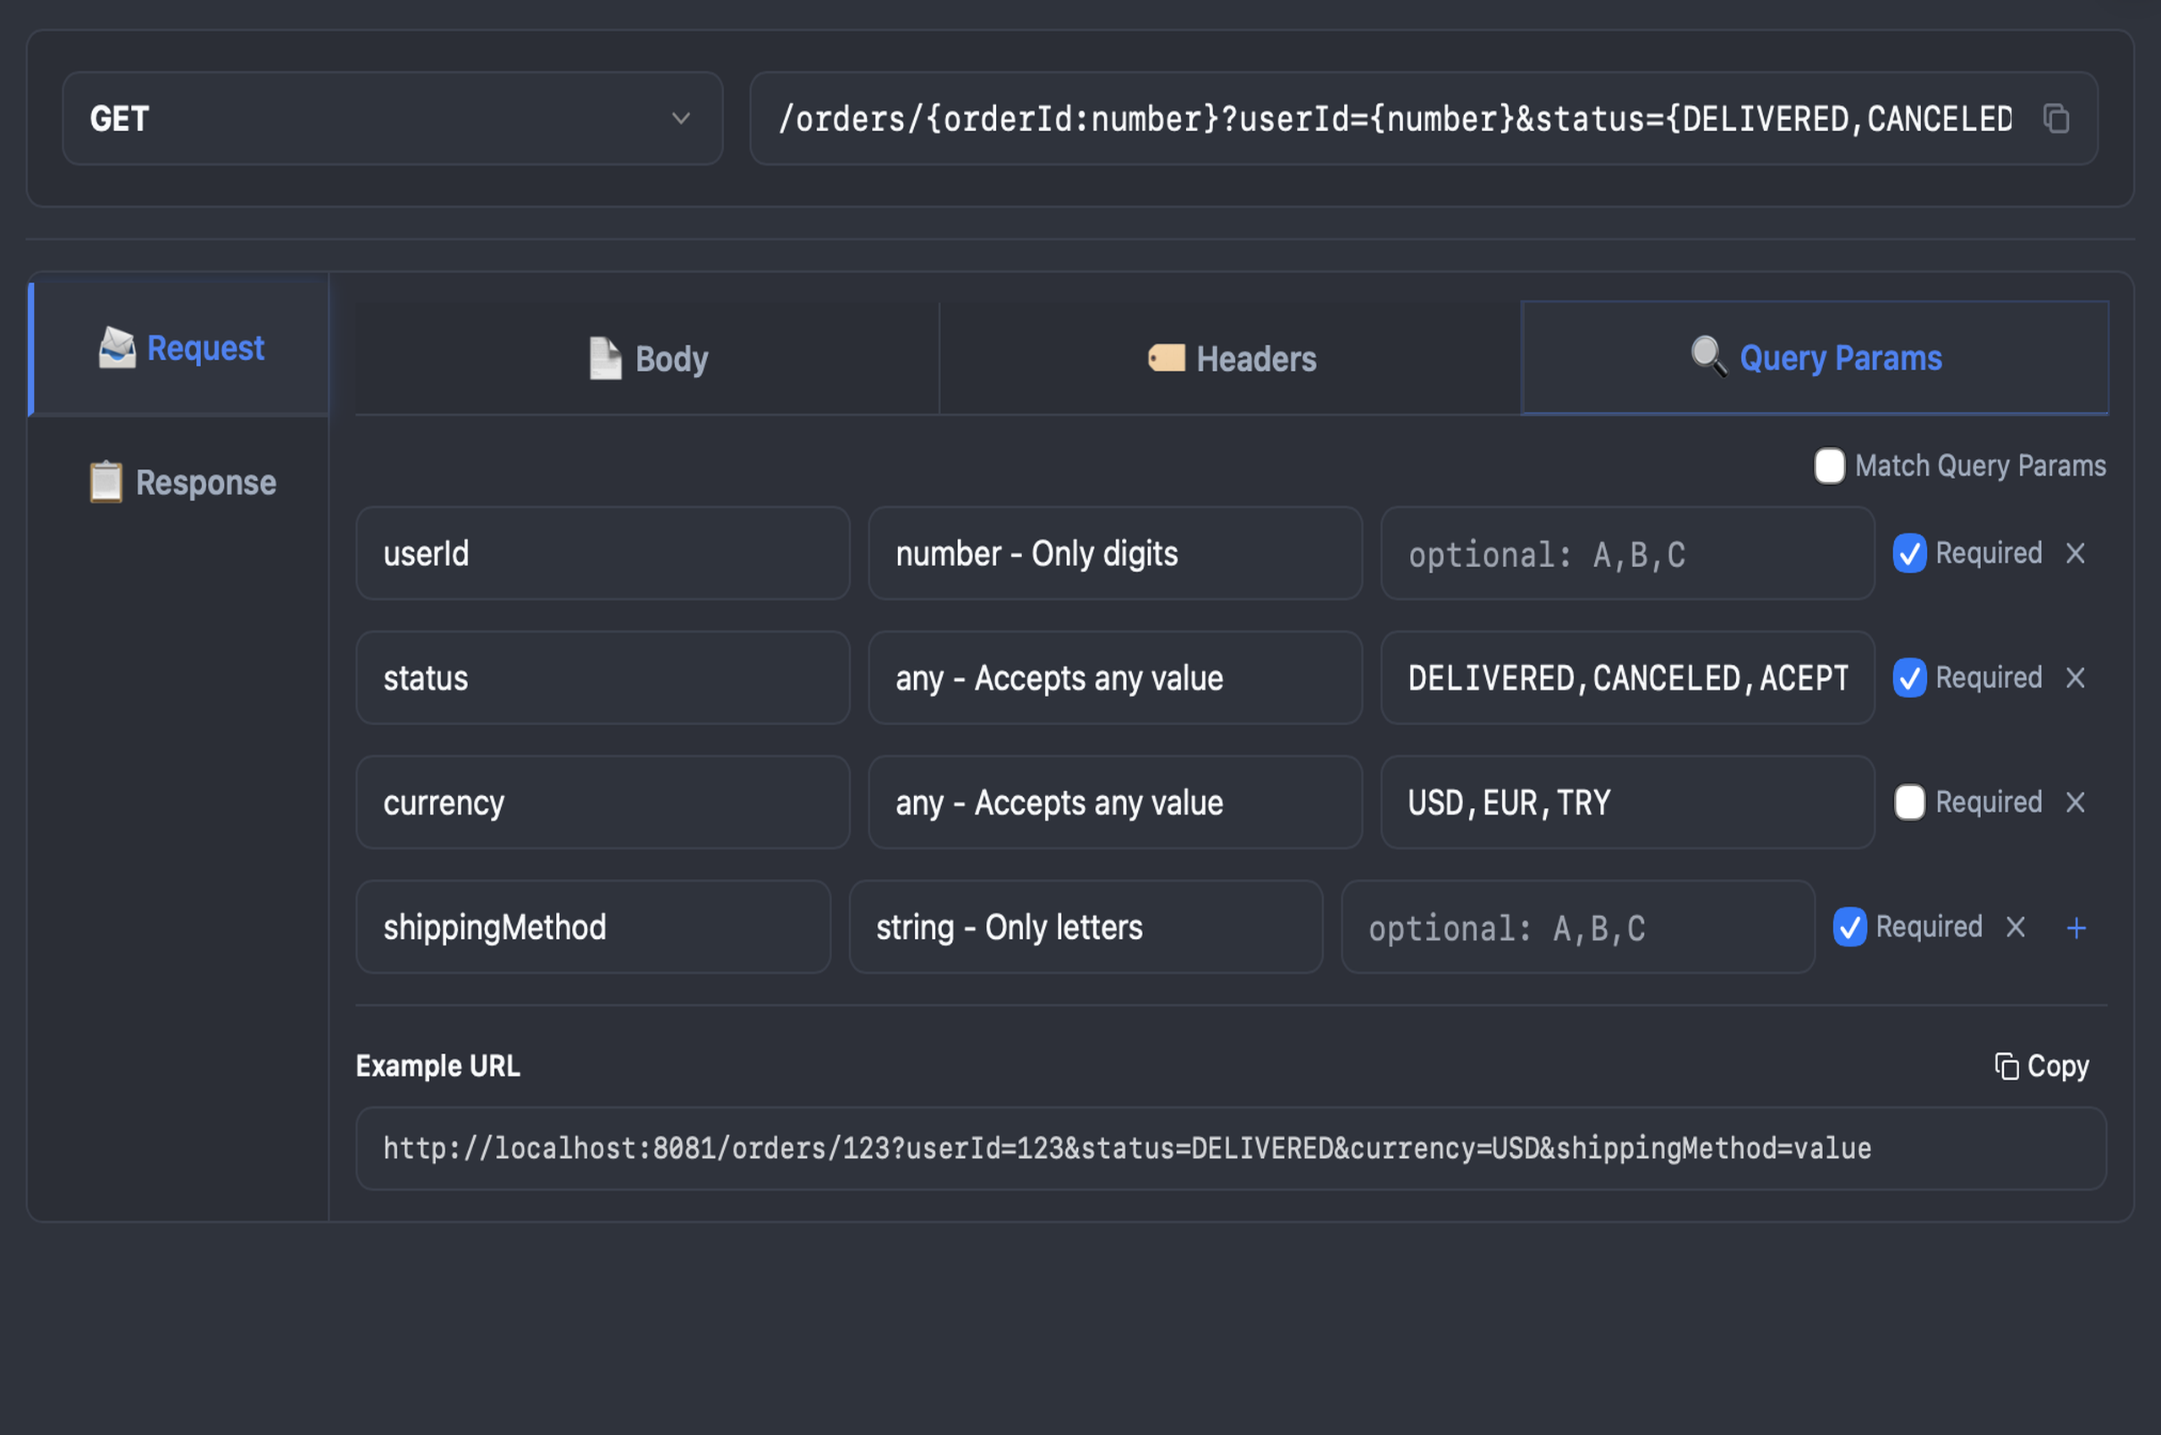Open the userId type selector showing number digits
The width and height of the screenshot is (2161, 1435).
(x=1114, y=554)
